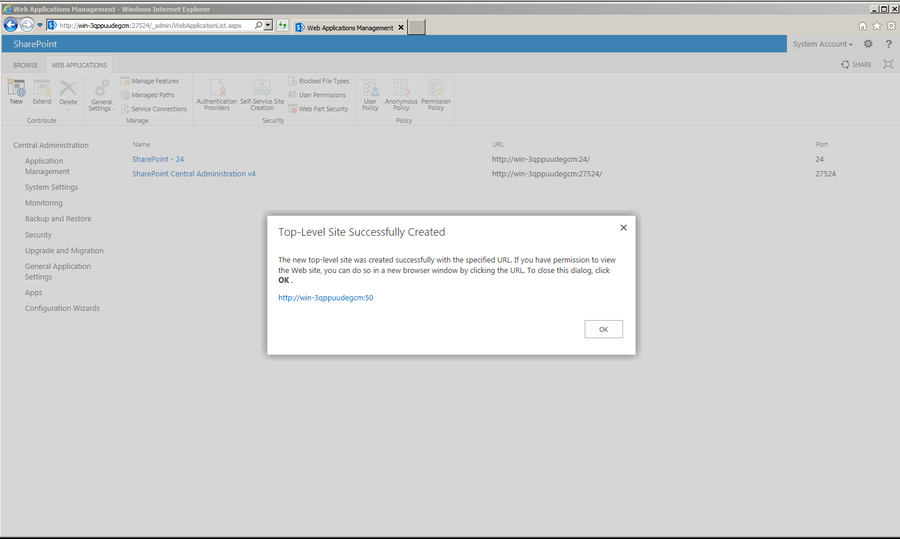
Task: Click the URL column header
Action: (498, 144)
